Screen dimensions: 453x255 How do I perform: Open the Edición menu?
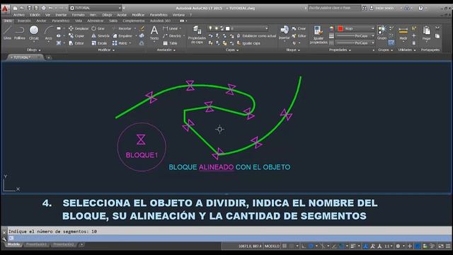[35, 15]
